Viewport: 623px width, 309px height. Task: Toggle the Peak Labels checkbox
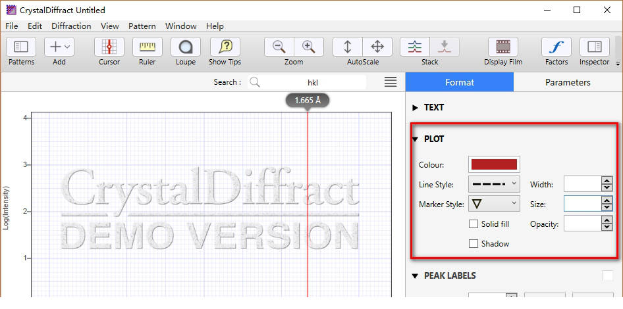tap(608, 275)
